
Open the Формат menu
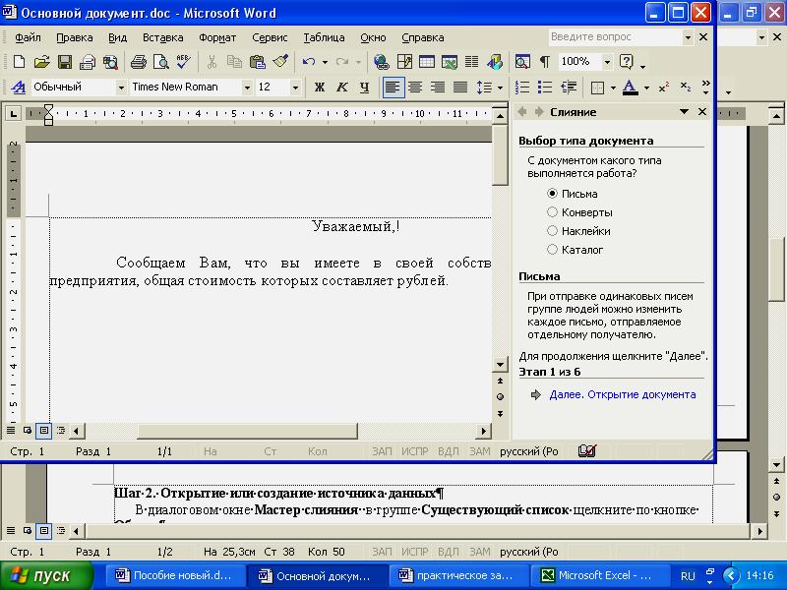pos(217,37)
